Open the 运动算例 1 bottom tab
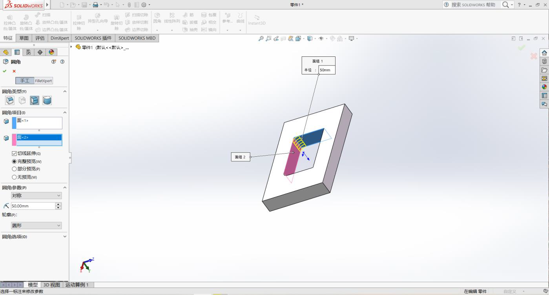The height and width of the screenshot is (295, 549). point(77,285)
